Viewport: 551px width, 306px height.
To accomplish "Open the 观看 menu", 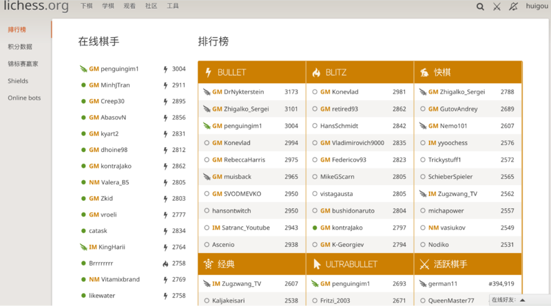I will pos(129,6).
